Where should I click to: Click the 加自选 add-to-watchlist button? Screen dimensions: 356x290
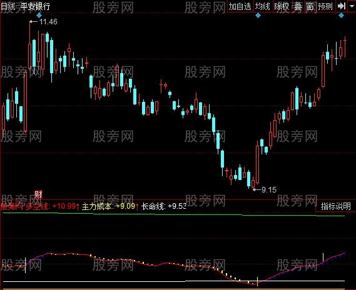pos(240,7)
